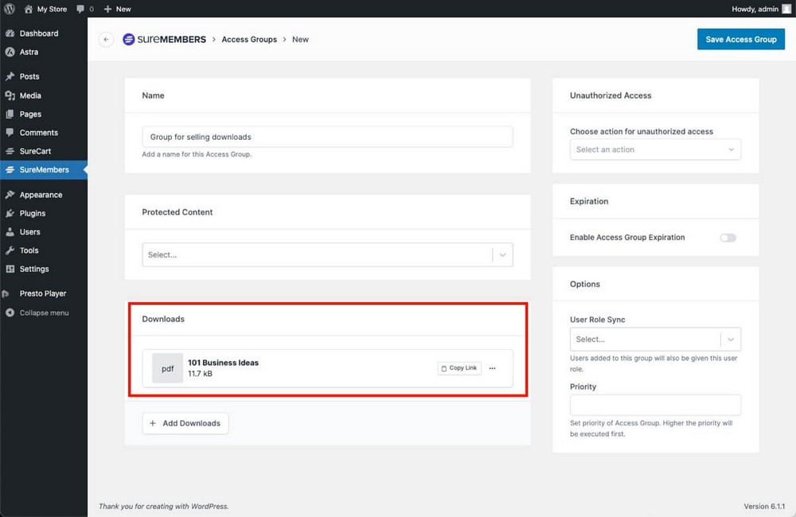Click the New plus icon in admin bar
Image resolution: width=796 pixels, height=517 pixels.
[x=107, y=9]
